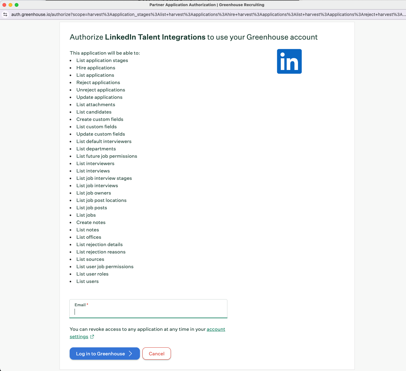Click the Cancel button

(x=157, y=354)
